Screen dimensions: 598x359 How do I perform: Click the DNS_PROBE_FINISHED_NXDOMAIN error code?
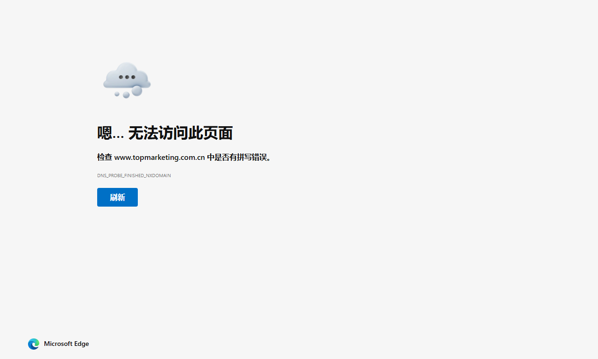[134, 176]
